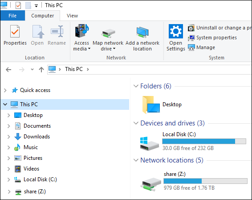Click the Map network drive icon
Viewport: 252px width, 200px height.
click(x=108, y=33)
